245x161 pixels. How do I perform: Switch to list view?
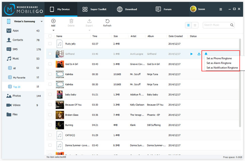pos(189,25)
